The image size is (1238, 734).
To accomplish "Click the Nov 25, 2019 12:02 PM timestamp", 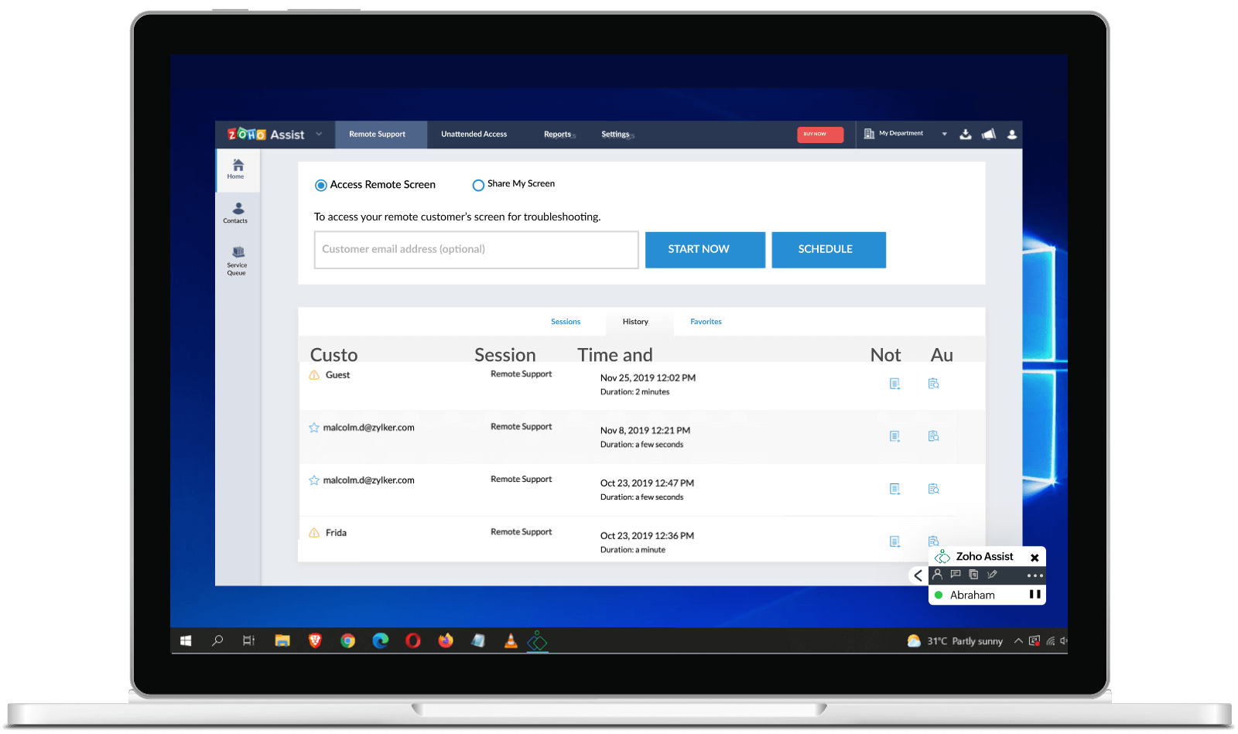I will click(648, 378).
